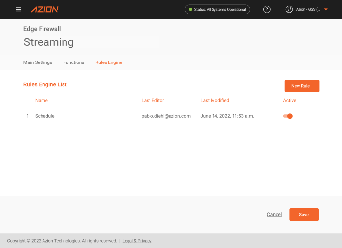Click the user account avatar icon

coord(289,9)
